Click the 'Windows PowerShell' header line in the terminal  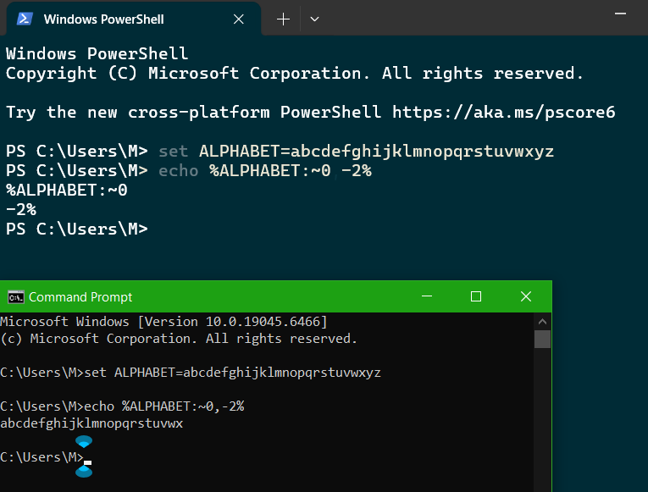[x=97, y=54]
